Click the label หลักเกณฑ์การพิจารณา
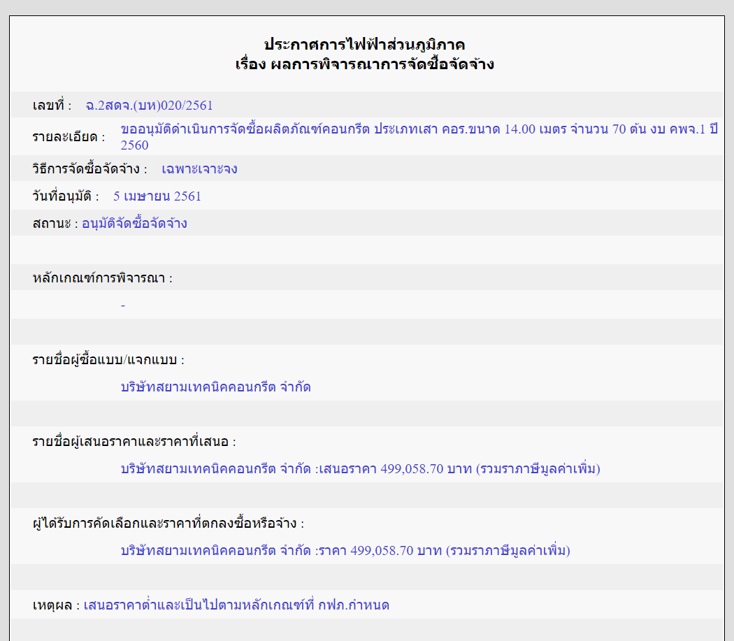Screen dimensions: 734x641 [103, 278]
